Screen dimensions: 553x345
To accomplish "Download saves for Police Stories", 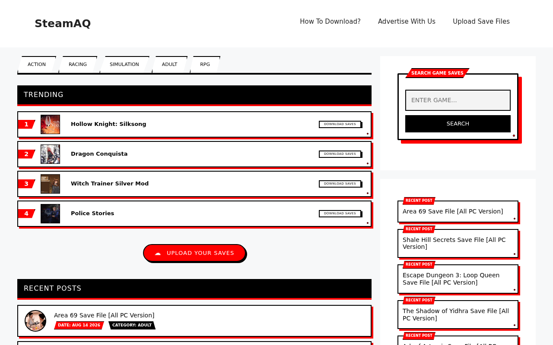I will click(x=340, y=213).
